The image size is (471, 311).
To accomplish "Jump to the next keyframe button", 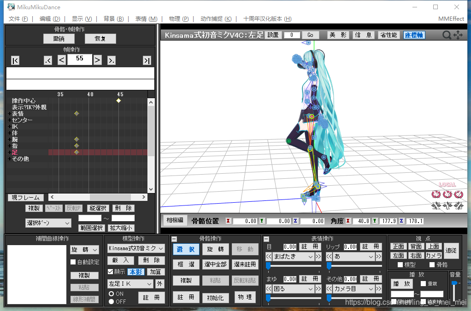I will (x=111, y=60).
